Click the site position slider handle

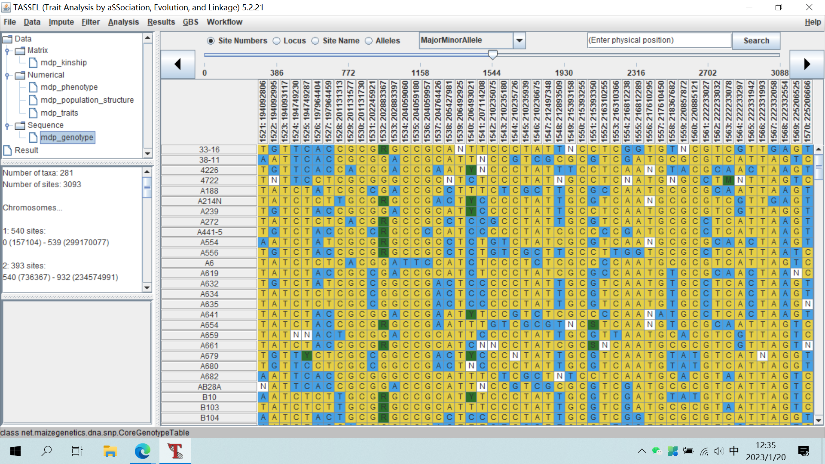pyautogui.click(x=493, y=55)
